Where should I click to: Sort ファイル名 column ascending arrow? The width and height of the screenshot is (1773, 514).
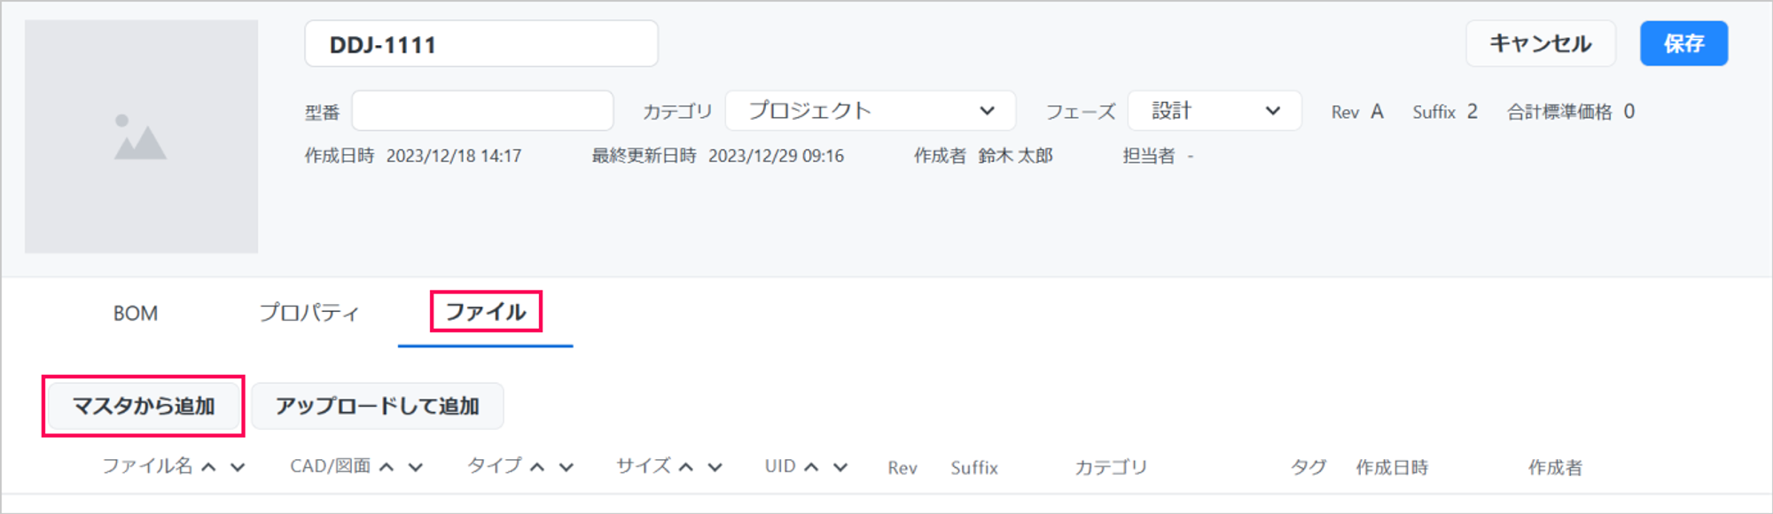point(208,467)
